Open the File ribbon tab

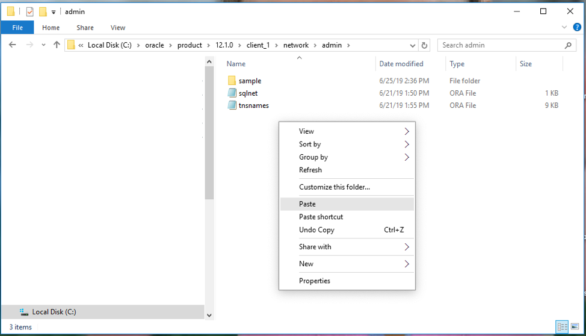(17, 28)
